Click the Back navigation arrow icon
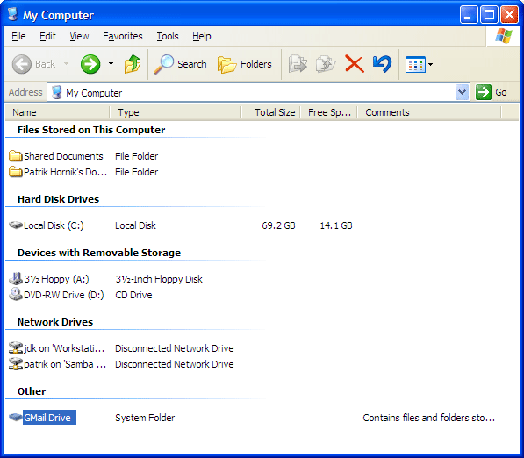Screen dimensions: 524x458 21,64
